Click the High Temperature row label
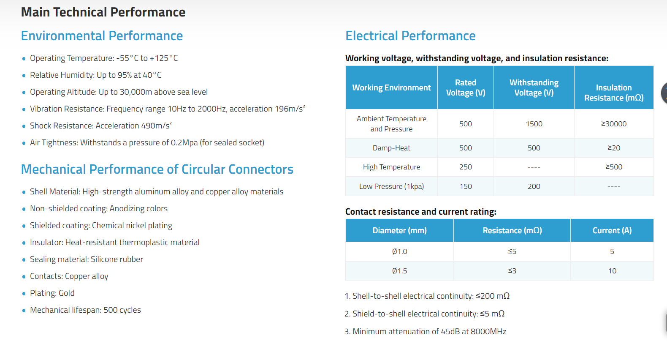This screenshot has width=667, height=341. point(391,167)
